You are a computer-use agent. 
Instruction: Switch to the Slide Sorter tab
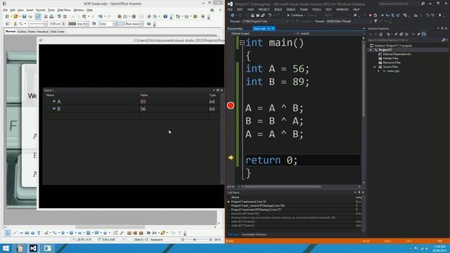point(58,32)
